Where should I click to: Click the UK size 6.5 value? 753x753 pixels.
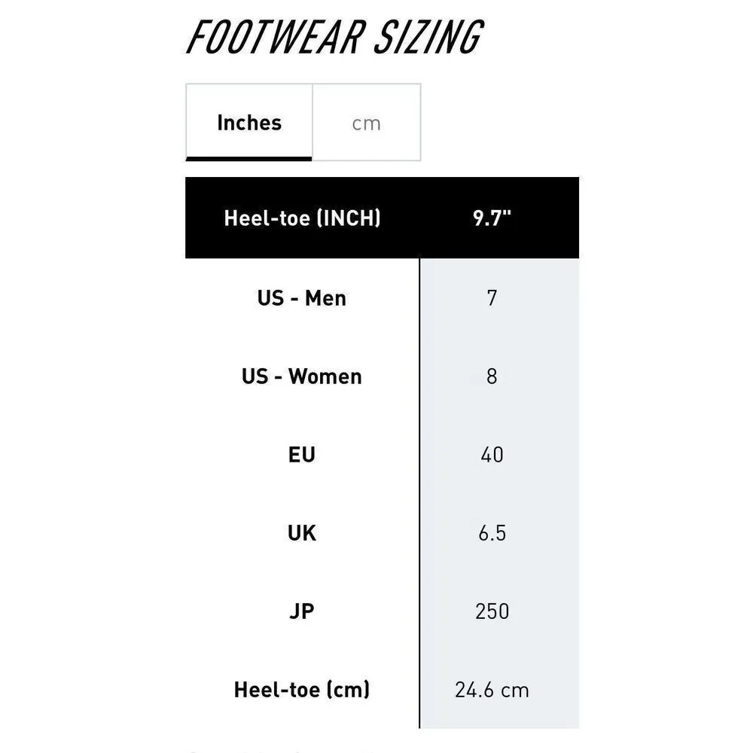tap(492, 533)
